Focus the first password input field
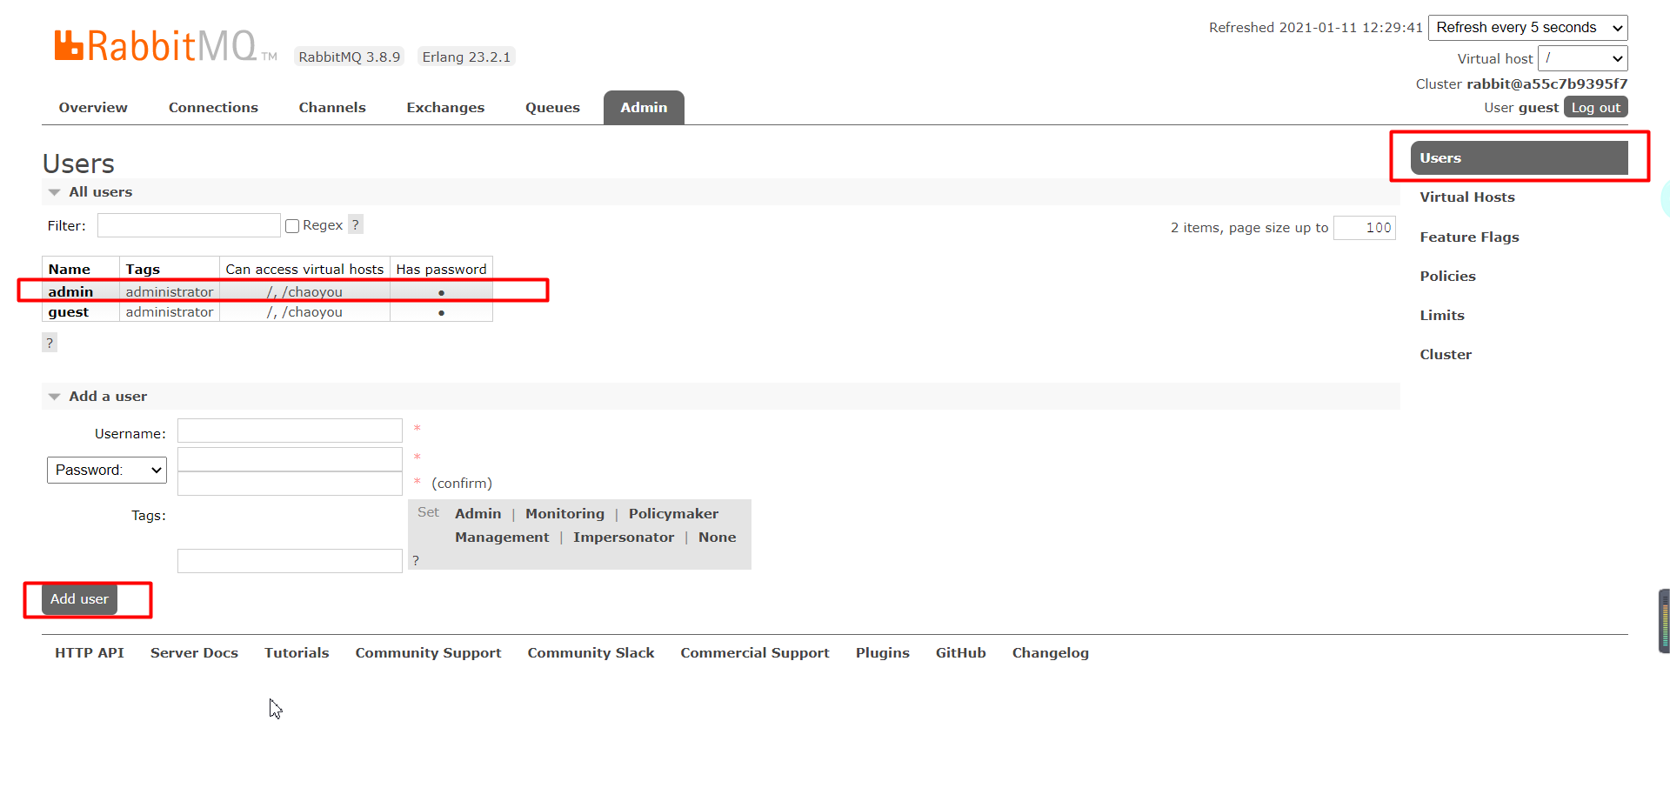The width and height of the screenshot is (1670, 808). (x=290, y=459)
